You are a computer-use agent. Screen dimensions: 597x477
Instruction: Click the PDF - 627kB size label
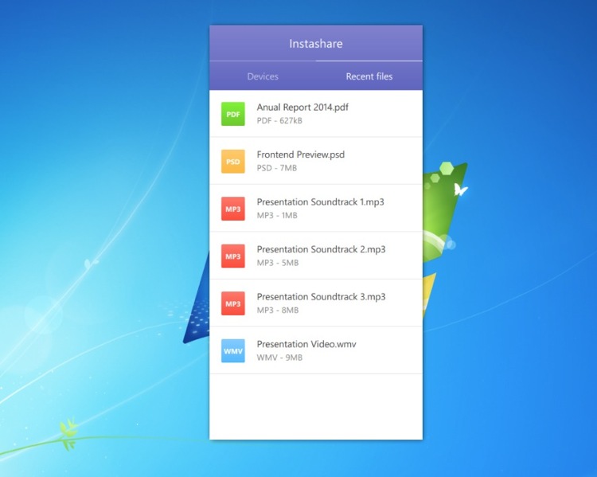279,121
